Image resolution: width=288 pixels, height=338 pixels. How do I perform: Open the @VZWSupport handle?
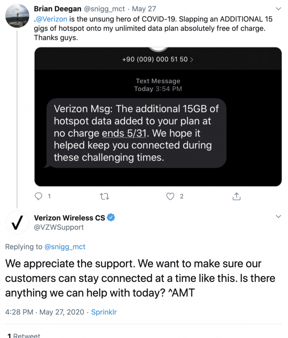59,227
